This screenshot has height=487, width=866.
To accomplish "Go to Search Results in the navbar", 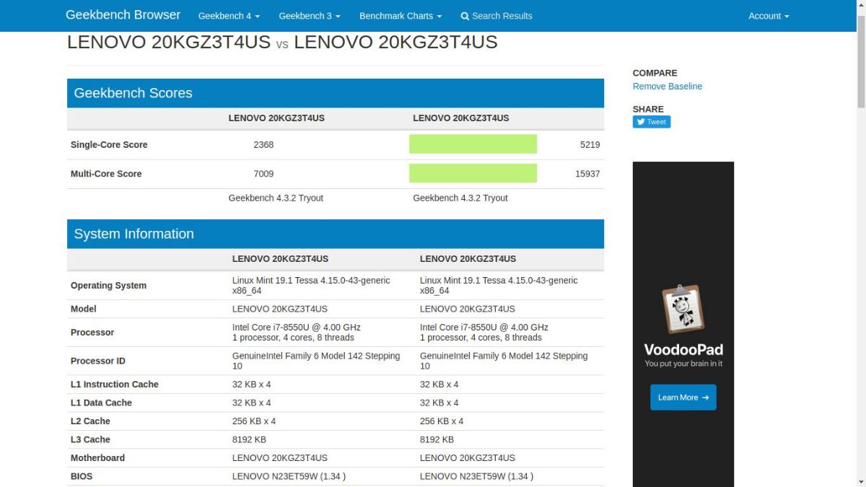I will click(x=502, y=16).
